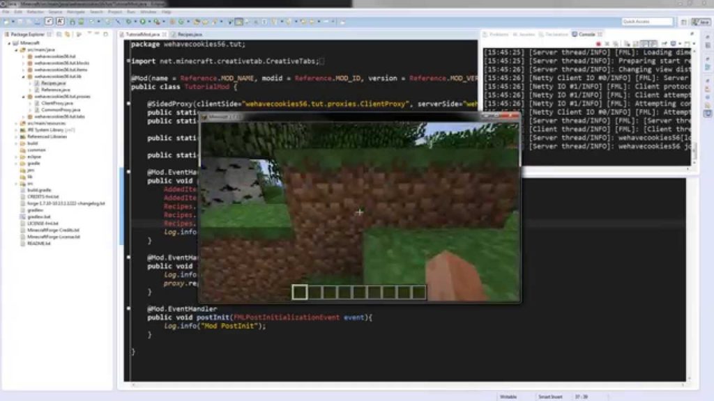
Task: Select the Java perspective button
Action: [701, 22]
